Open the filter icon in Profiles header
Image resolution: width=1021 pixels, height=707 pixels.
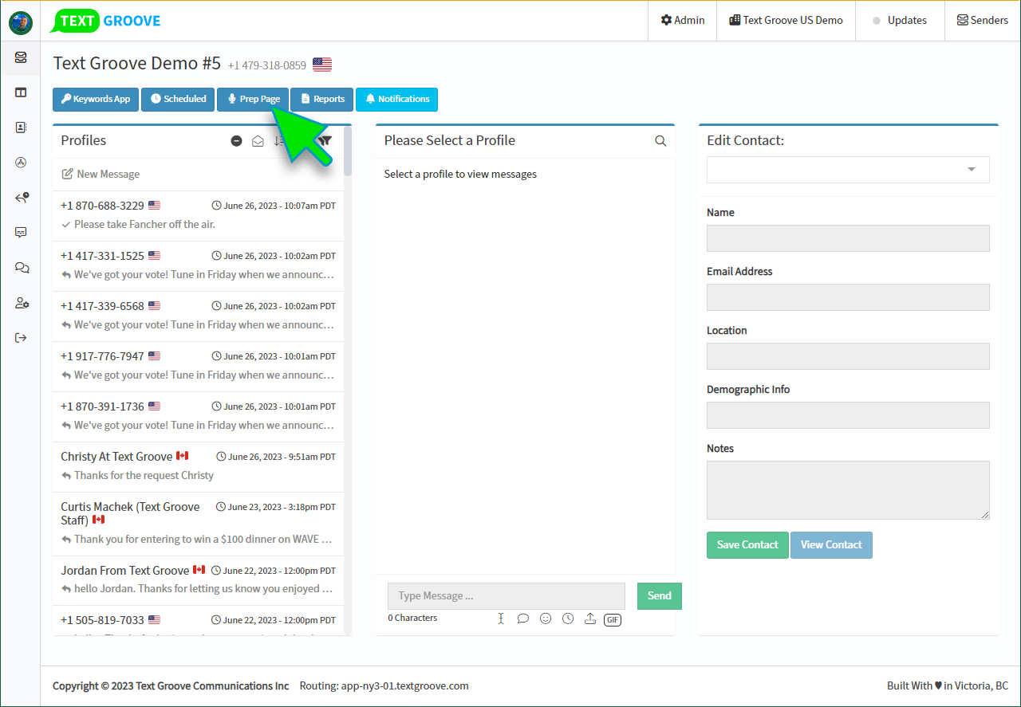[325, 141]
